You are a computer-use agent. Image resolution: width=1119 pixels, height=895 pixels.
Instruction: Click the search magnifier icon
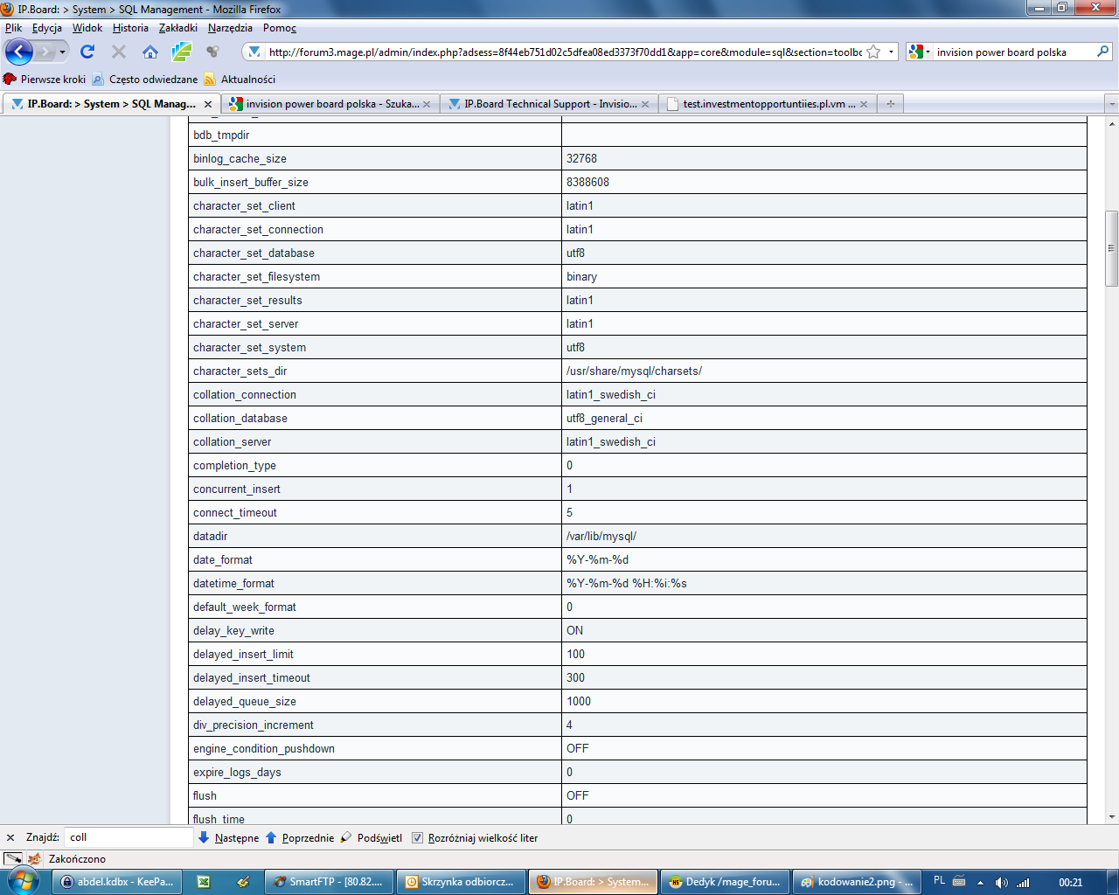click(x=1102, y=52)
